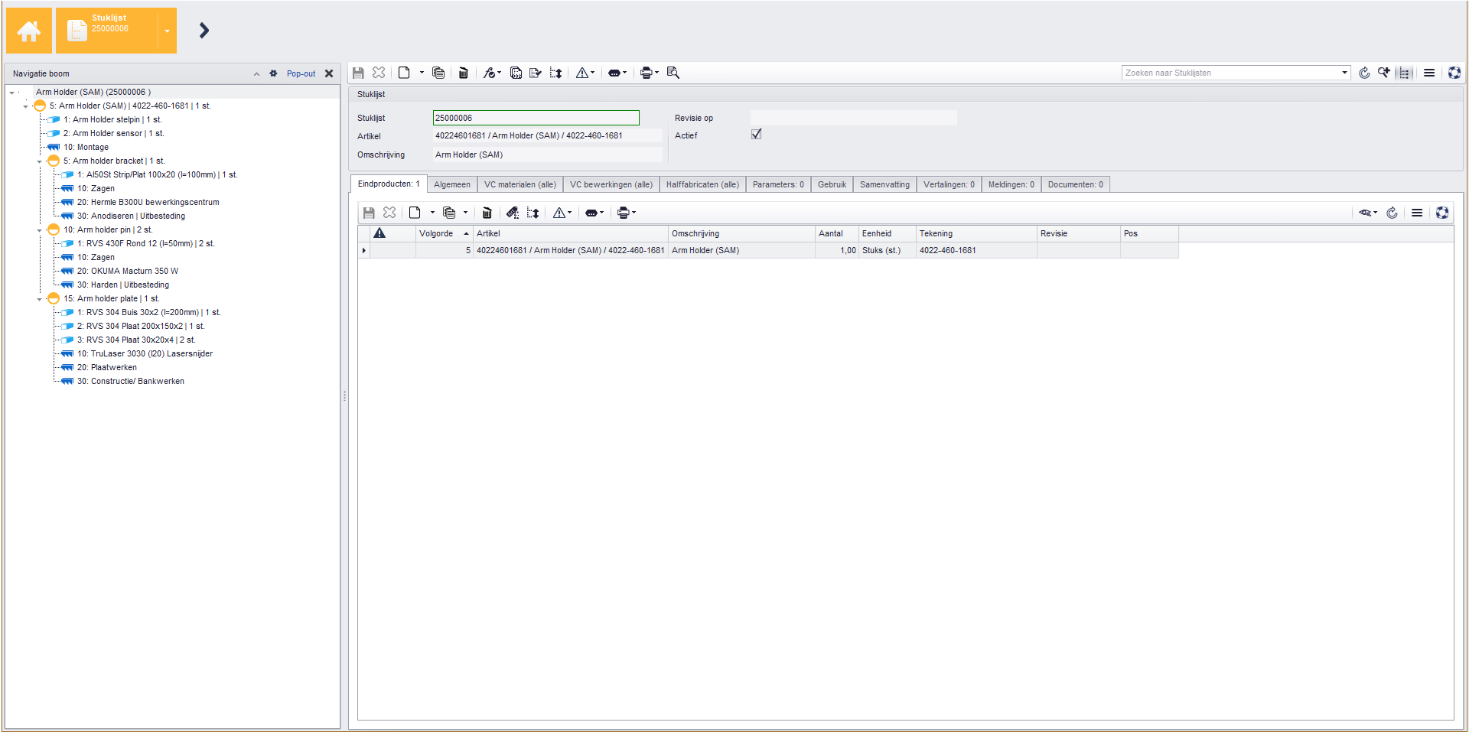Collapse the 10: Arm holder pin node
This screenshot has width=1469, height=732.
coord(40,230)
